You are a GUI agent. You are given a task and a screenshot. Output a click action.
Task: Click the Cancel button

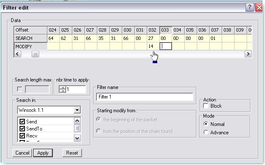[22, 153]
